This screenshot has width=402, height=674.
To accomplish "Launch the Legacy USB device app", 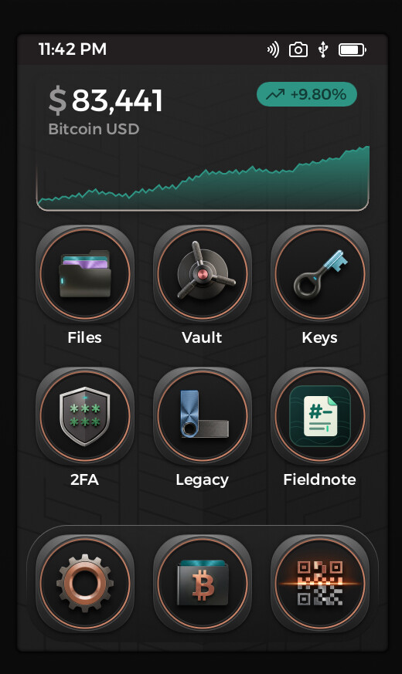I will tap(203, 415).
